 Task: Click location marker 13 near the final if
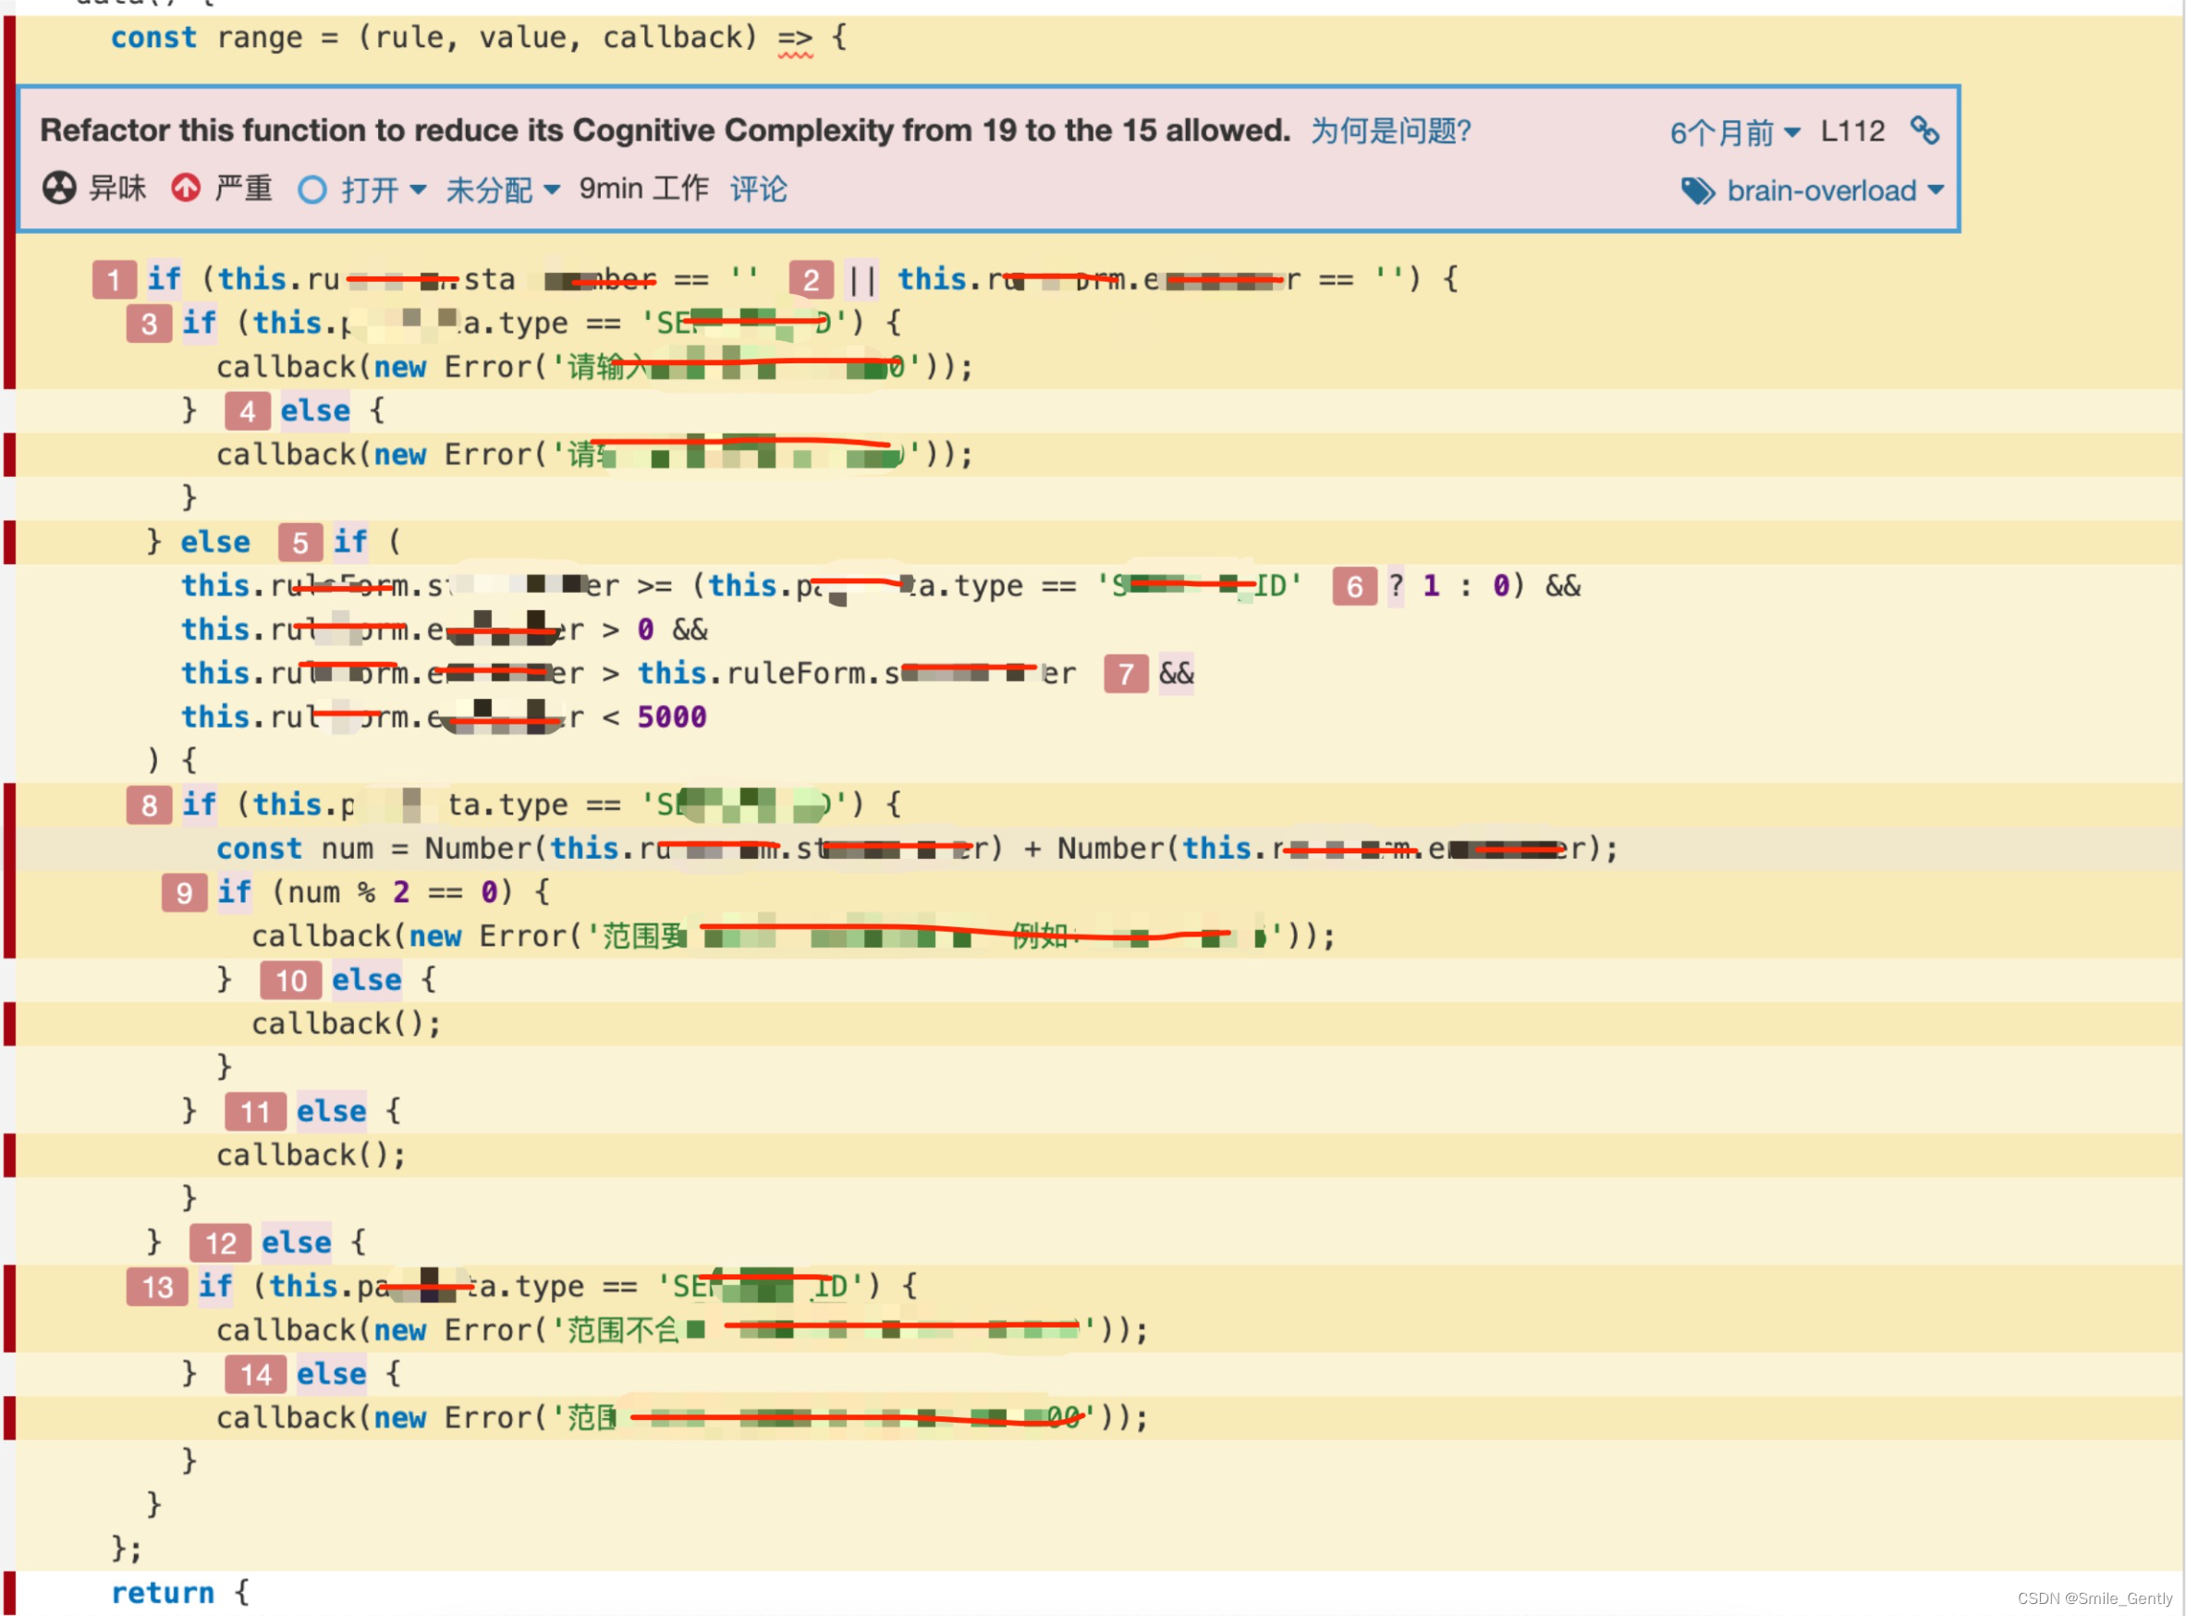(156, 1286)
